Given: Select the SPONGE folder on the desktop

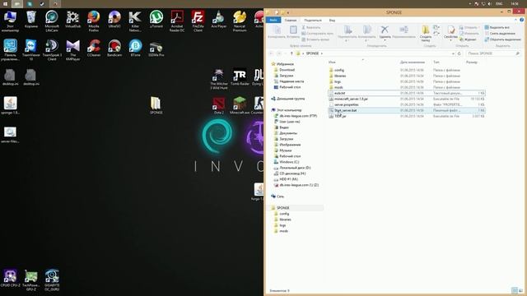Looking at the screenshot, I should [156, 105].
